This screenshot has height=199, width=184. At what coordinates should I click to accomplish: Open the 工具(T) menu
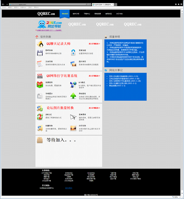[30, 8]
